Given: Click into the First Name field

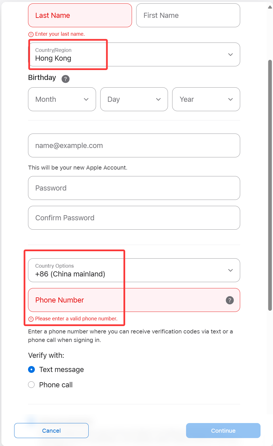Looking at the screenshot, I should click(x=188, y=15).
